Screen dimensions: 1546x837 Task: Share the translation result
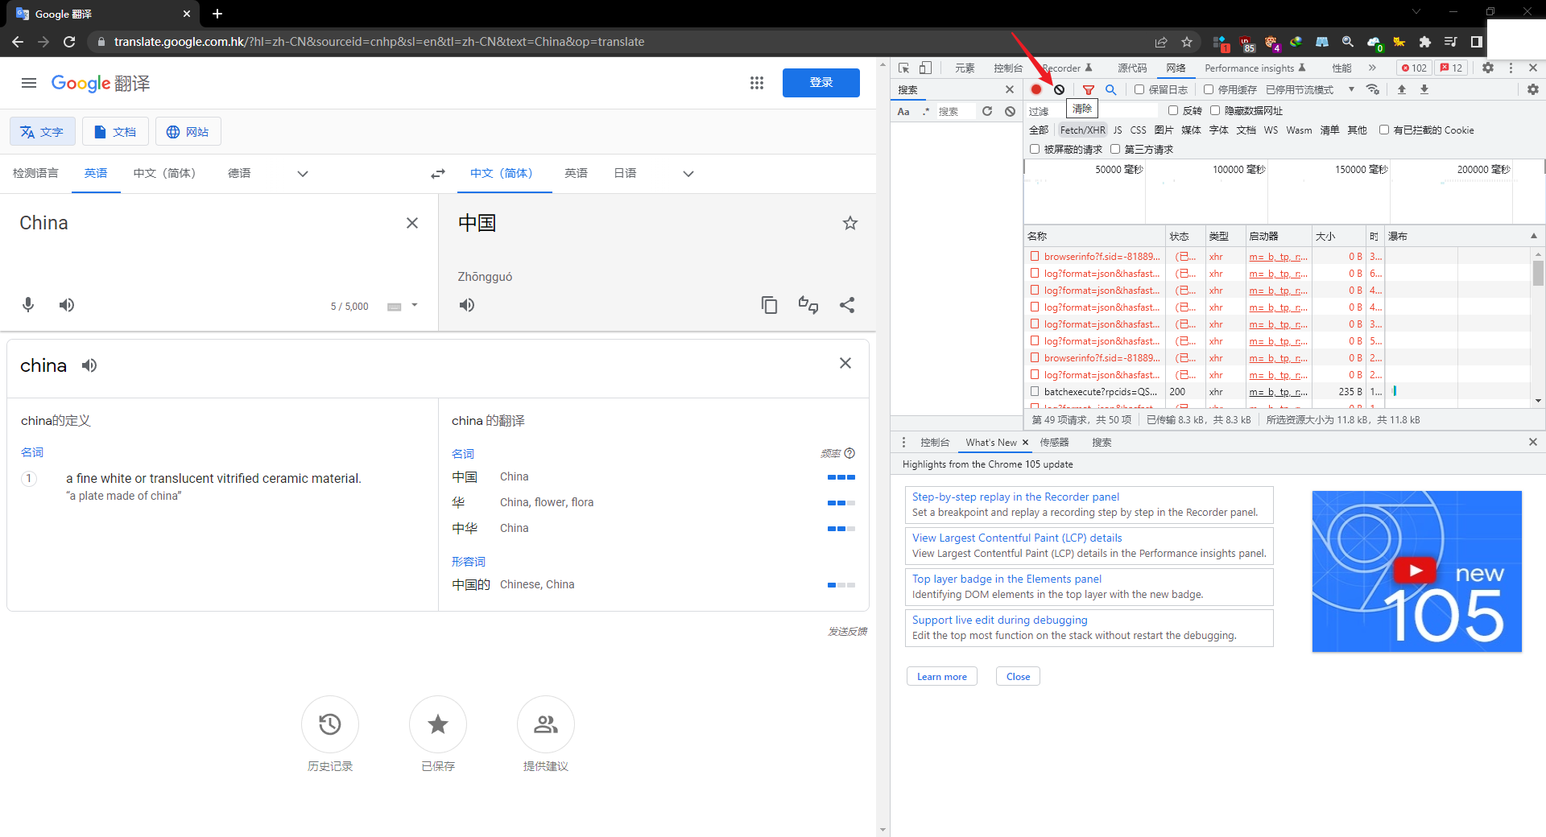847,305
